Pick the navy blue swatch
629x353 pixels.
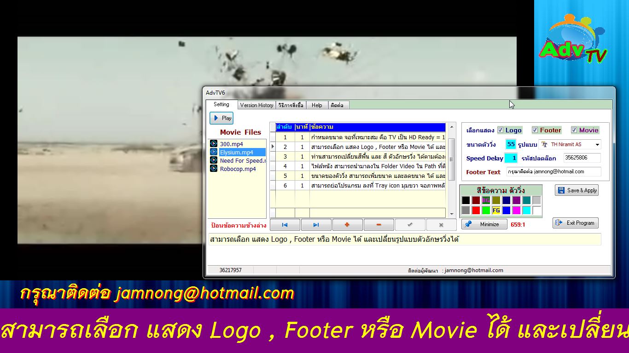coord(507,200)
